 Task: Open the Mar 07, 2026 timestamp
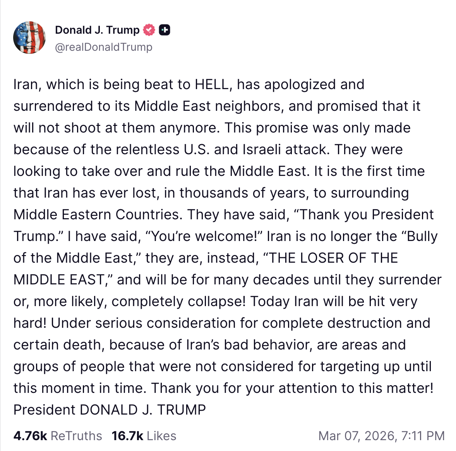coord(358,436)
